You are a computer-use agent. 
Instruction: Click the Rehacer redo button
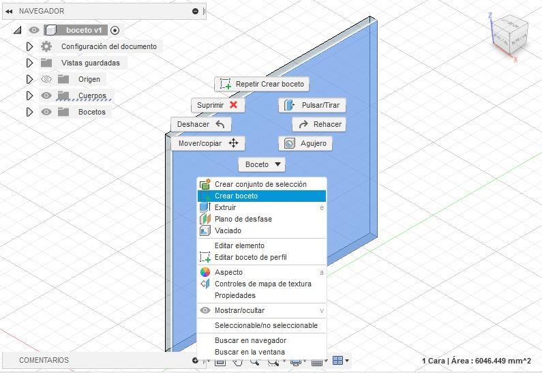(x=319, y=124)
